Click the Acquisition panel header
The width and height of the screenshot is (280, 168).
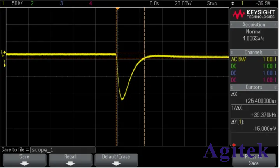pyautogui.click(x=254, y=24)
